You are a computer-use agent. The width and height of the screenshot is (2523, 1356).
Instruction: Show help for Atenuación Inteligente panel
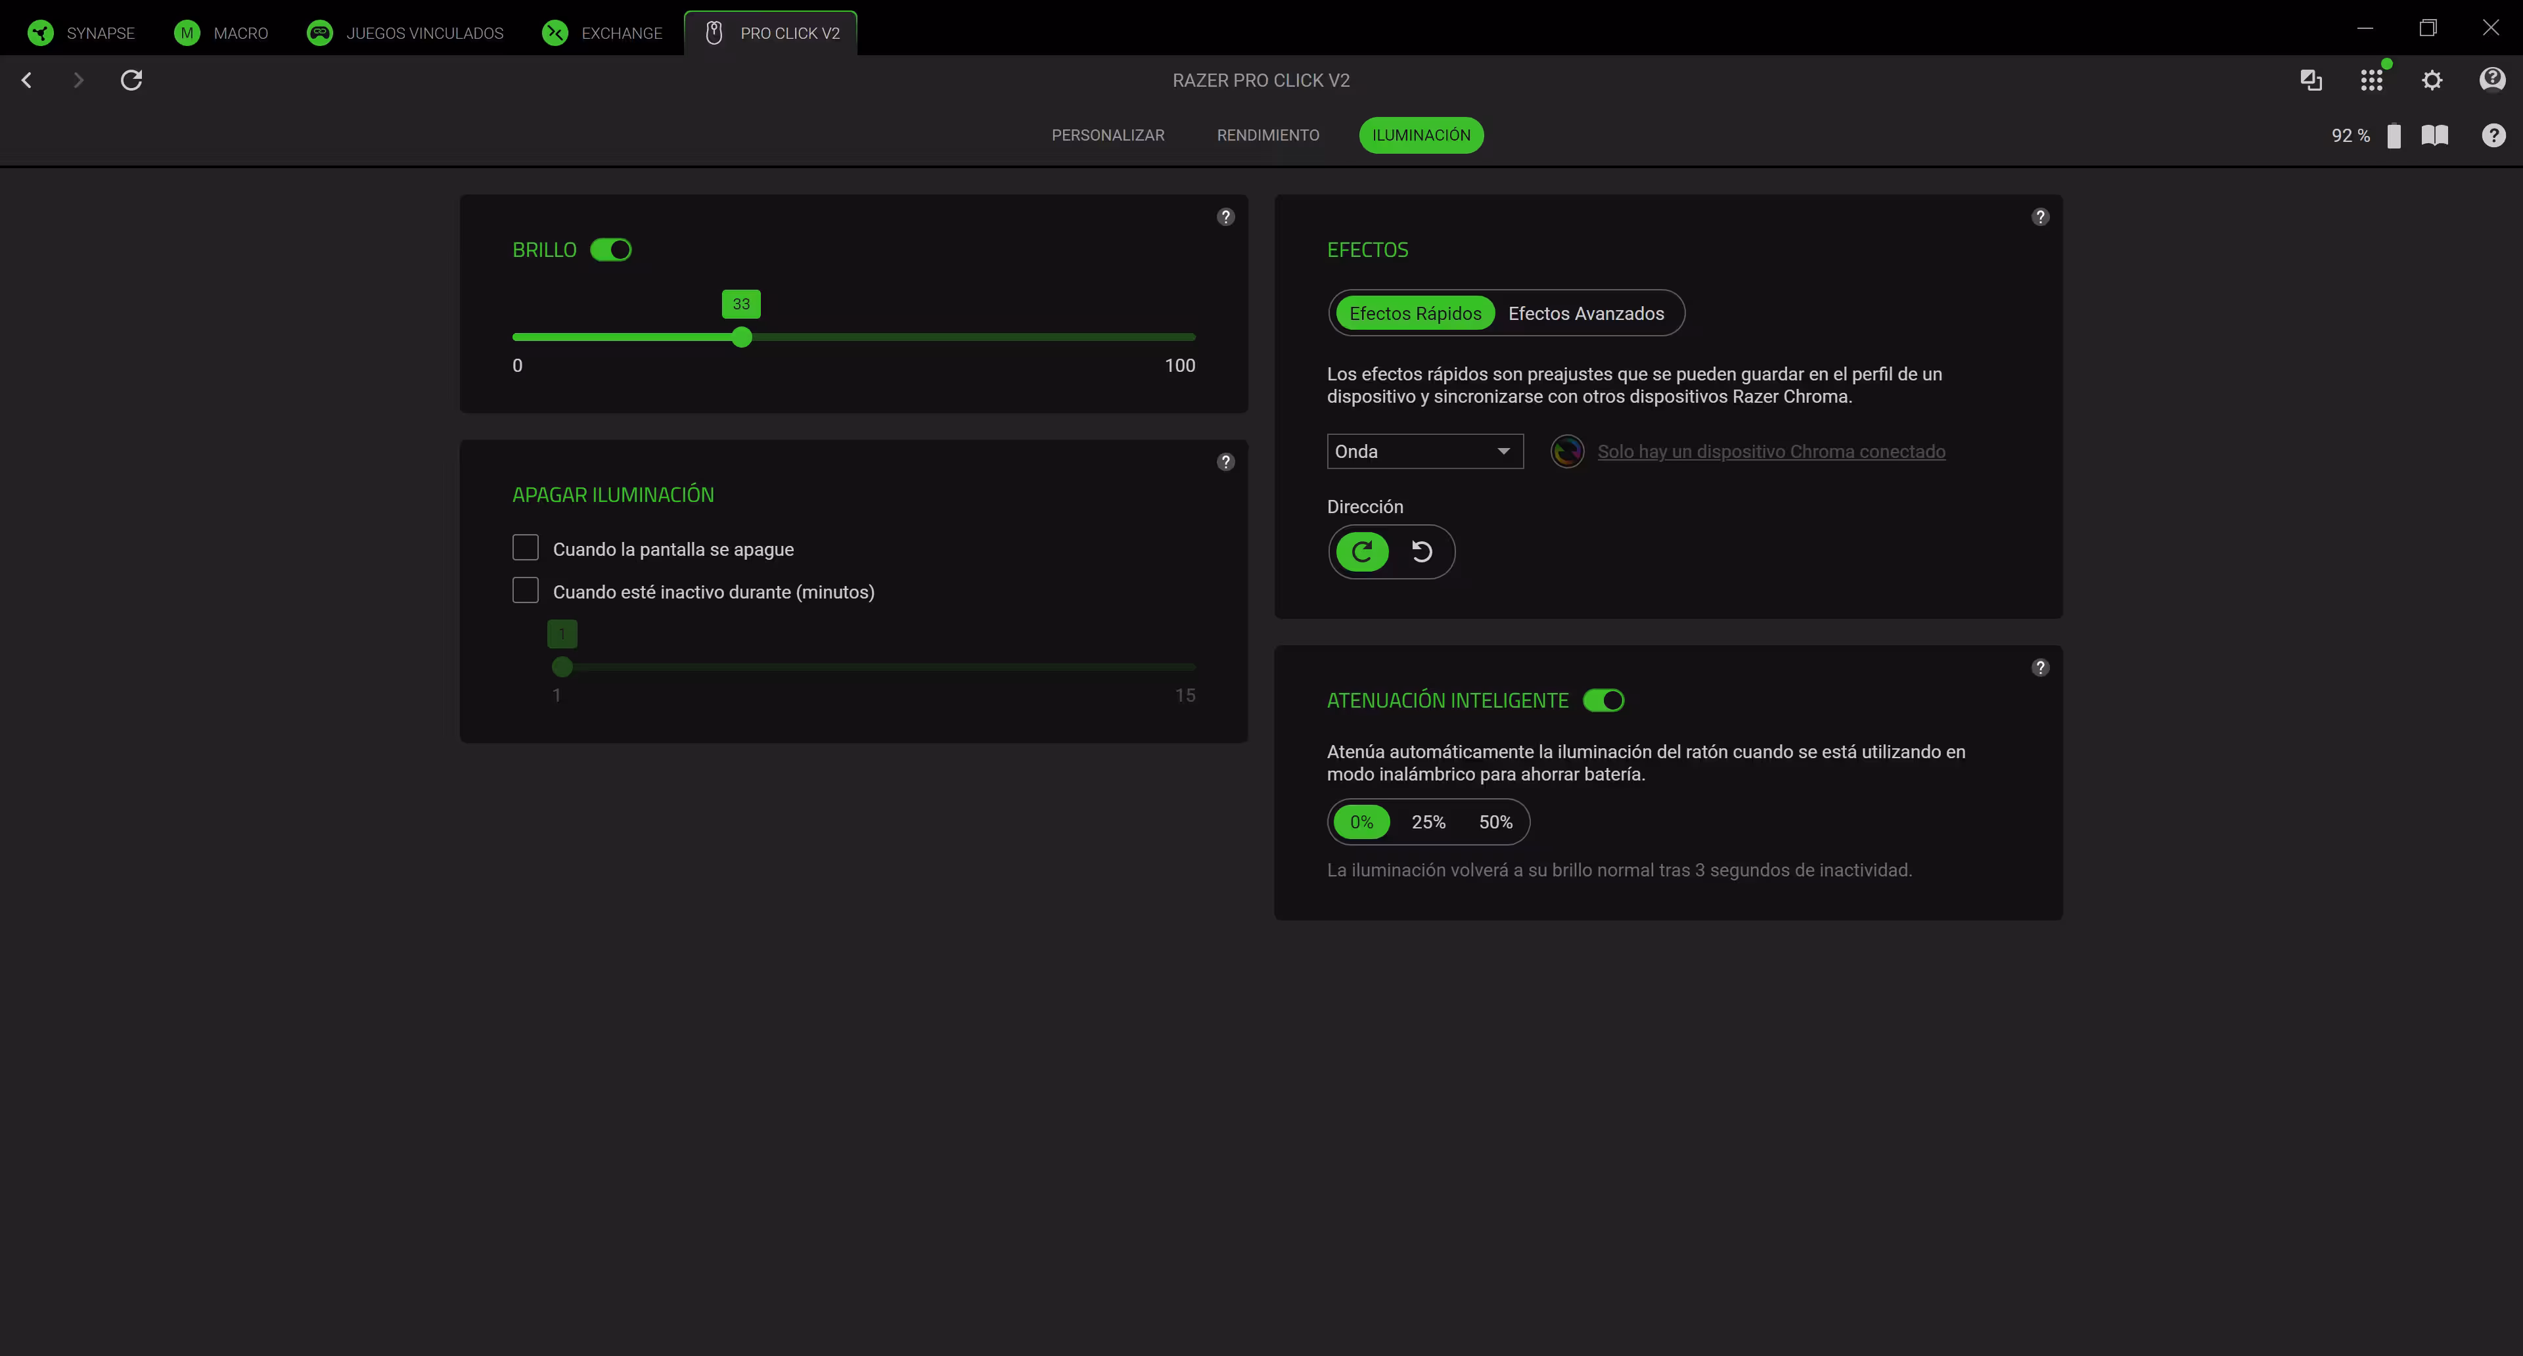click(x=2040, y=667)
